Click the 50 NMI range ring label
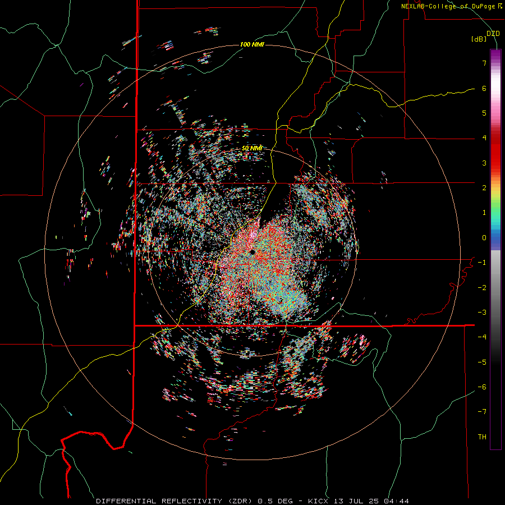Image resolution: width=505 pixels, height=505 pixels. pyautogui.click(x=252, y=148)
